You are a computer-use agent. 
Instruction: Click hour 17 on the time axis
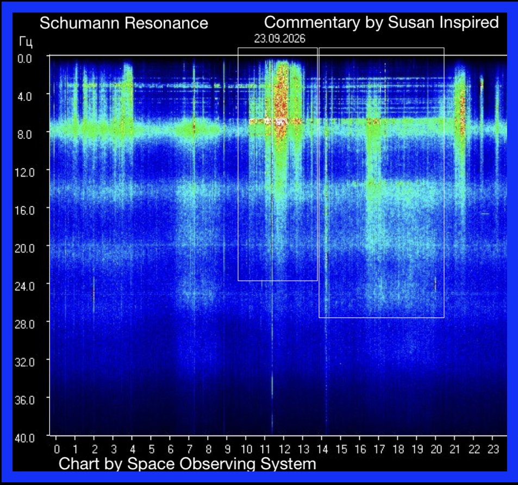379,449
